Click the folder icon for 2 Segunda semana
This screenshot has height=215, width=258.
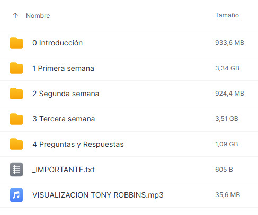[x=16, y=94]
